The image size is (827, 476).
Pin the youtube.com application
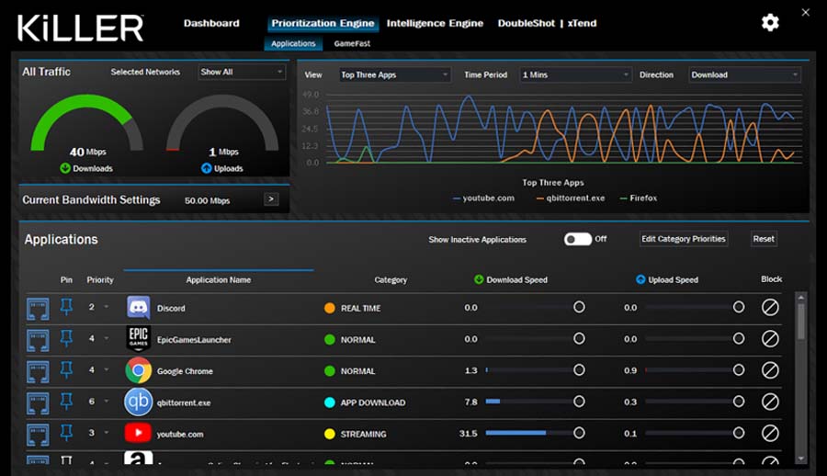tap(66, 433)
